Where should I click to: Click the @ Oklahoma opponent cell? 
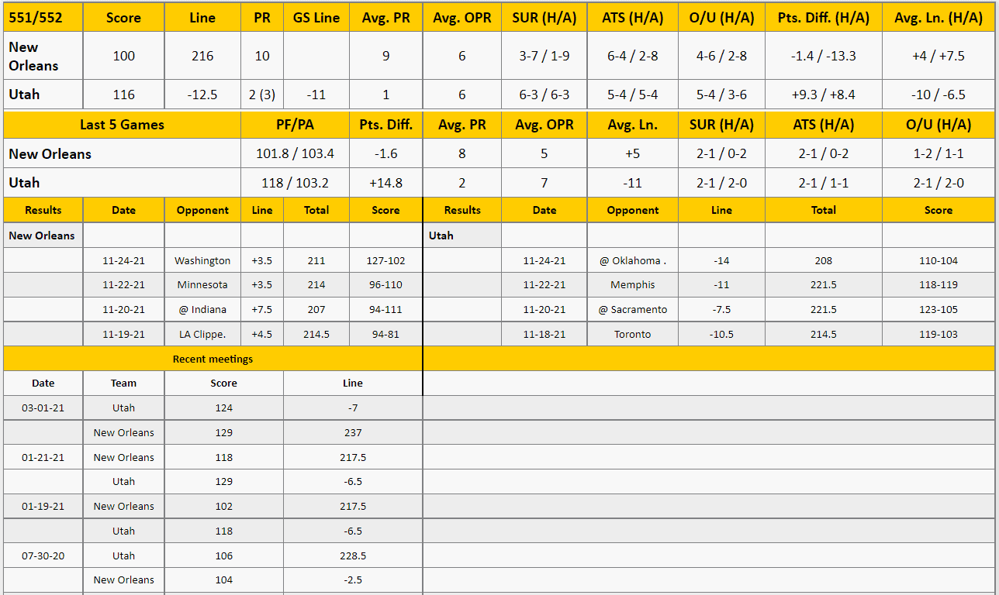pyautogui.click(x=633, y=260)
